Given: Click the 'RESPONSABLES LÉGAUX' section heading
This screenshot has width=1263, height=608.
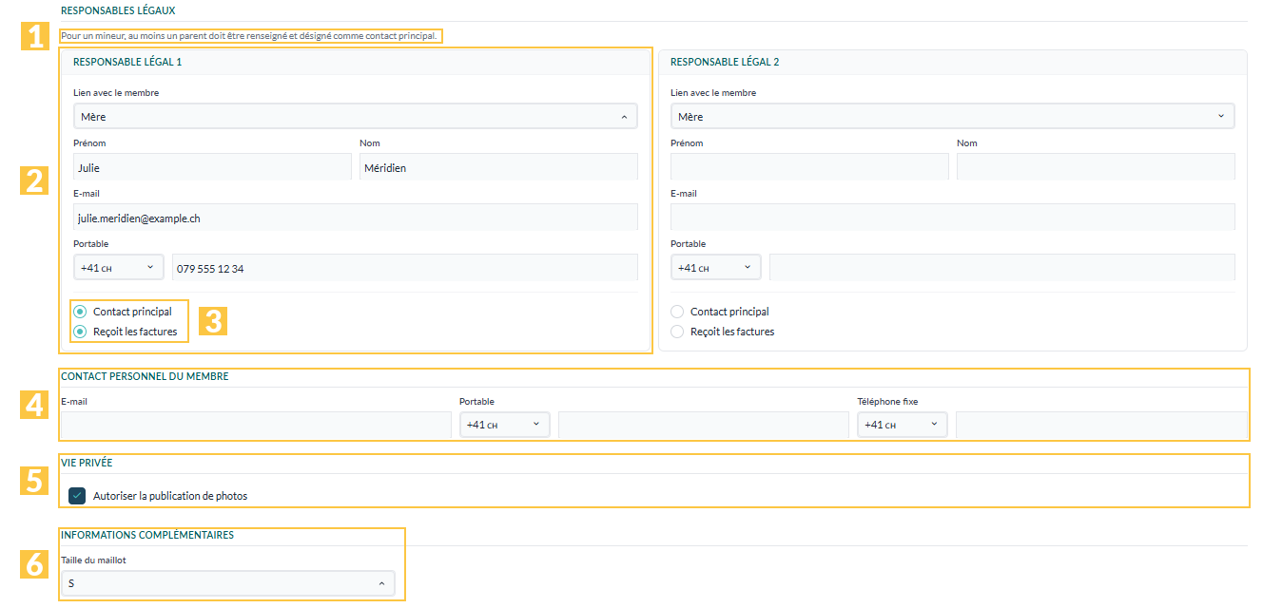Looking at the screenshot, I should tap(118, 10).
